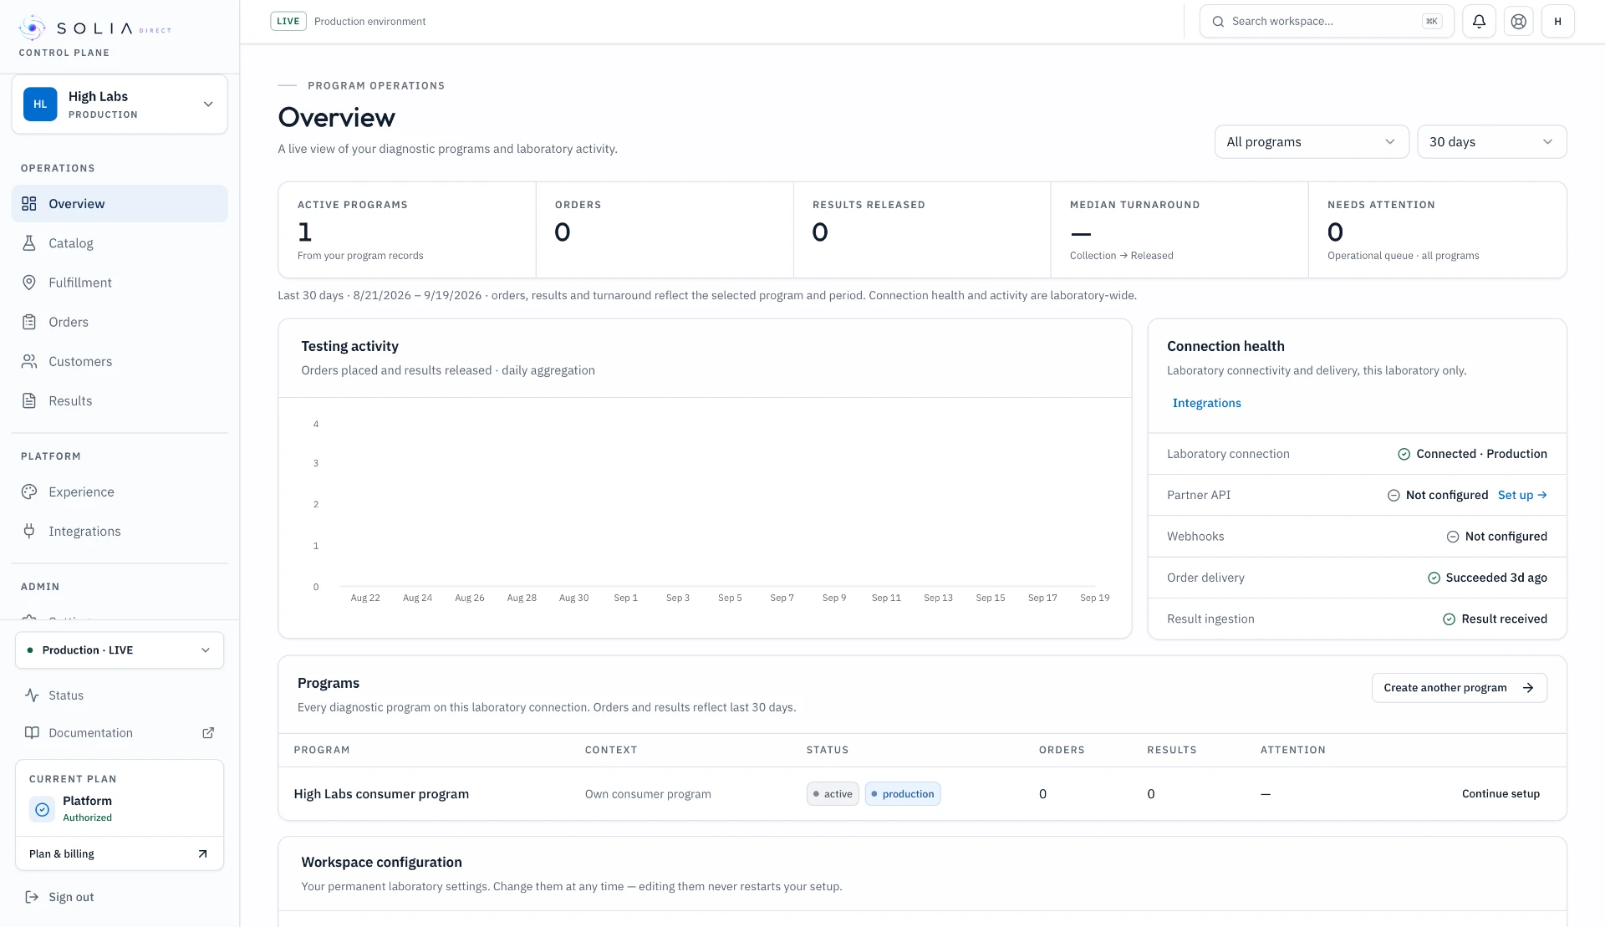Click the production status tag

tap(903, 794)
